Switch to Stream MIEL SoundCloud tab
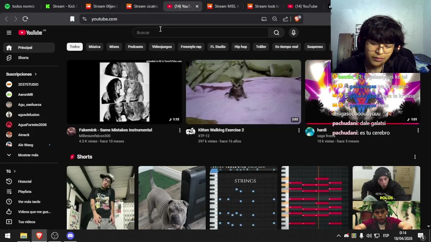This screenshot has height=242, width=431. (224, 6)
